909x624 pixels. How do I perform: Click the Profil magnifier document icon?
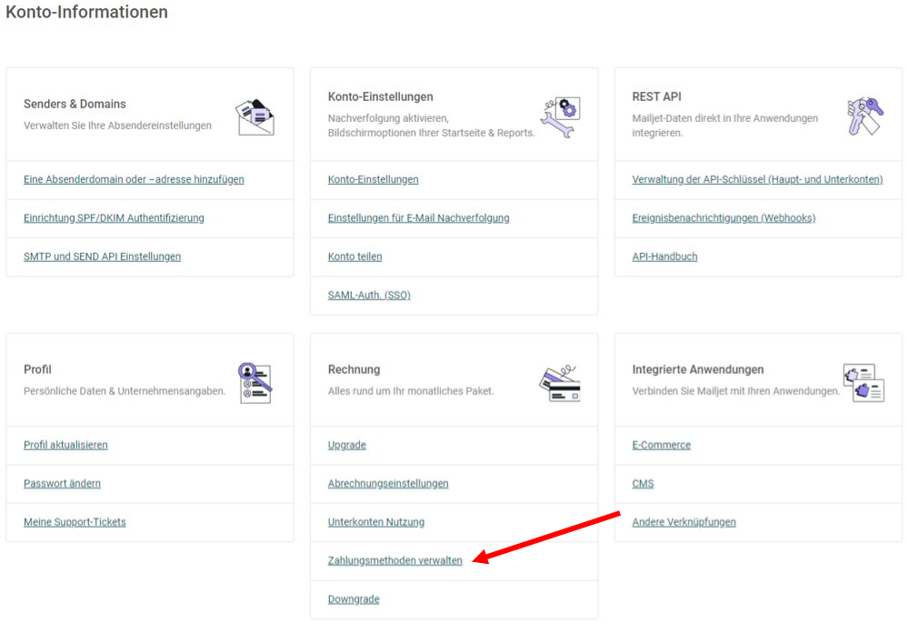(x=255, y=383)
